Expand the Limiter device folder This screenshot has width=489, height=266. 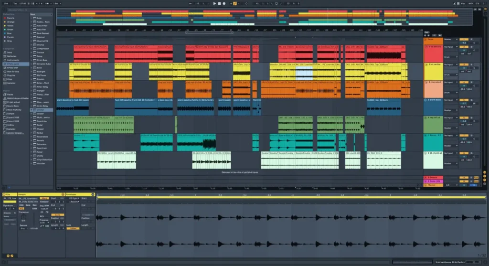coord(32,110)
